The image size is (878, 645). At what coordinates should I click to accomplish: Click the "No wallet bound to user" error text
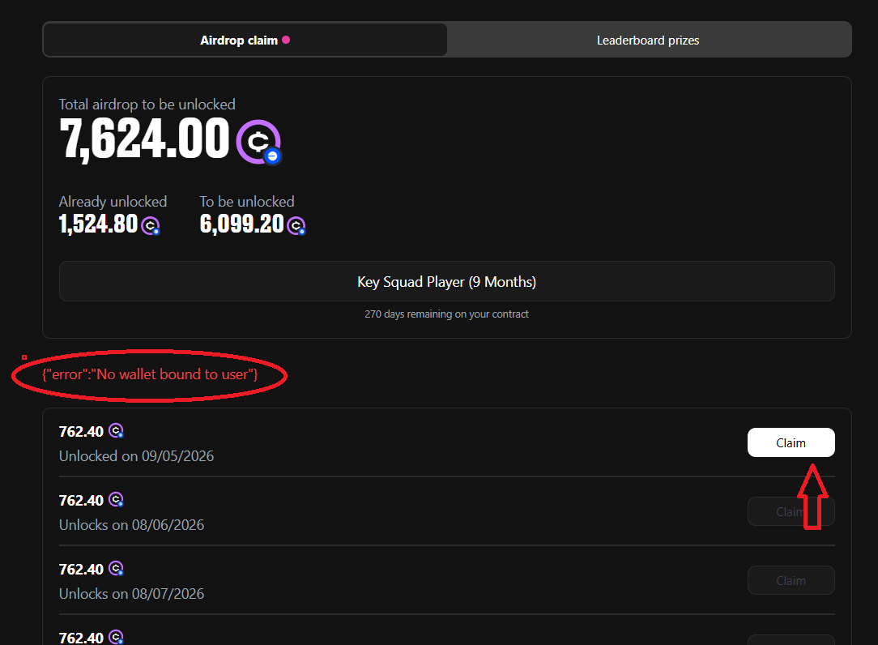click(x=150, y=374)
